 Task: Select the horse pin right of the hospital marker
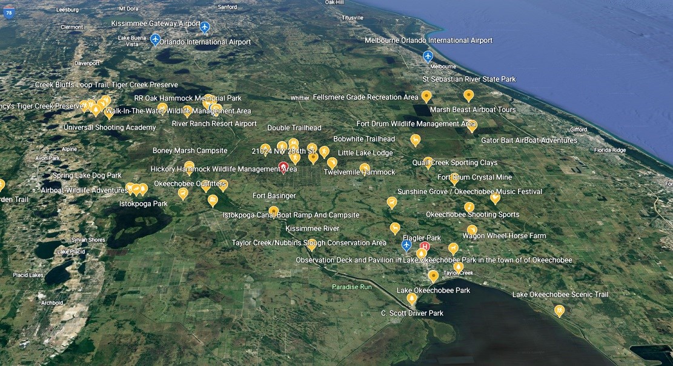click(x=453, y=249)
